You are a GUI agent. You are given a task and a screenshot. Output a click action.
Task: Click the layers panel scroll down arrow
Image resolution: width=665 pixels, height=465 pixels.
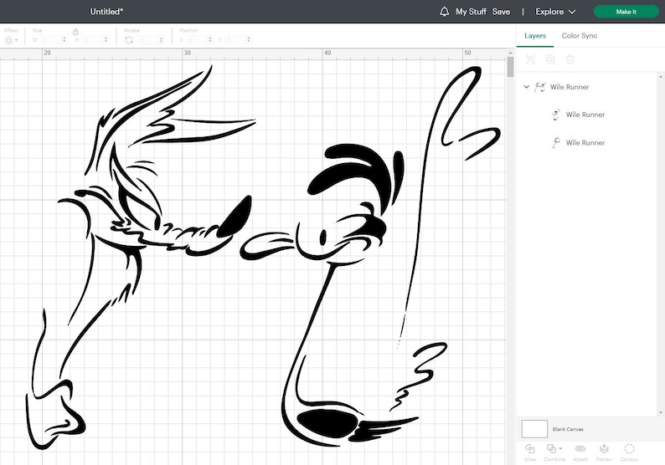660,412
